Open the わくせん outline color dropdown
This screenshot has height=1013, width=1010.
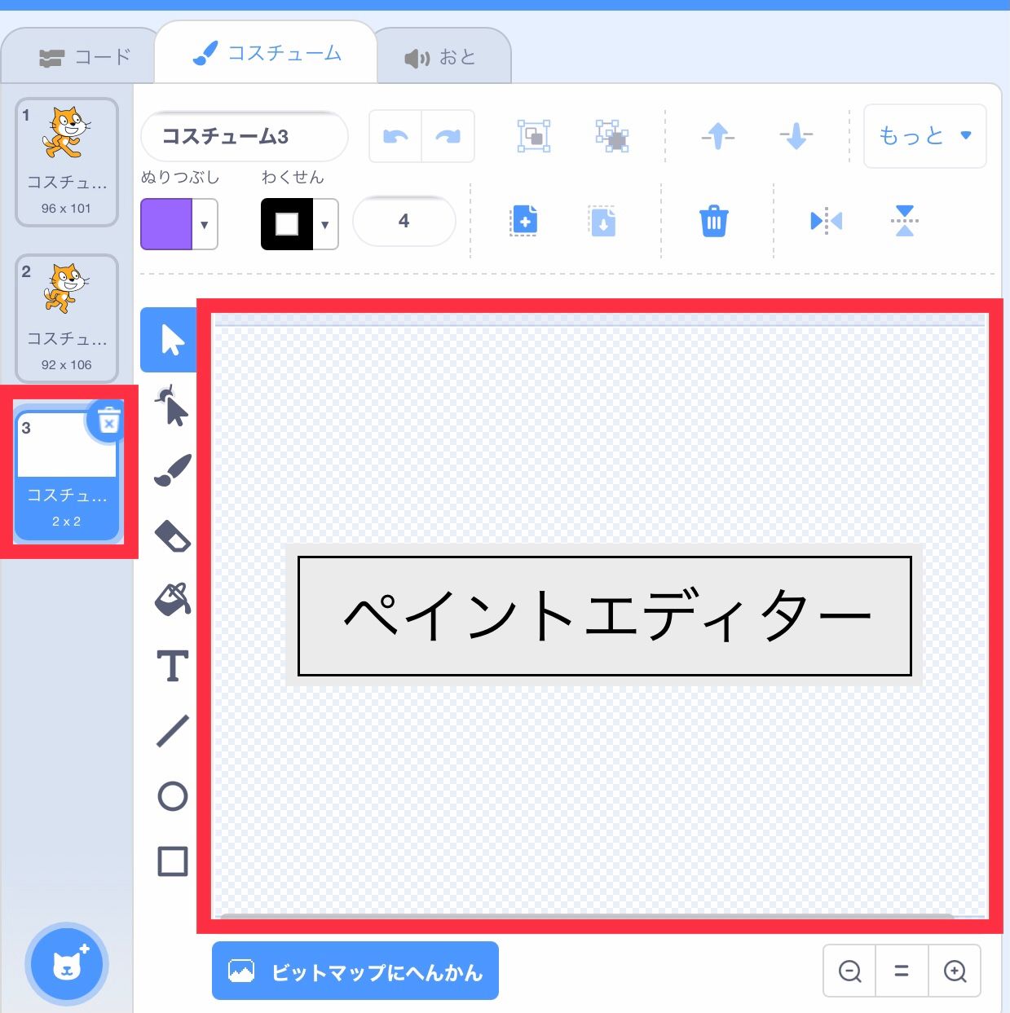point(326,224)
